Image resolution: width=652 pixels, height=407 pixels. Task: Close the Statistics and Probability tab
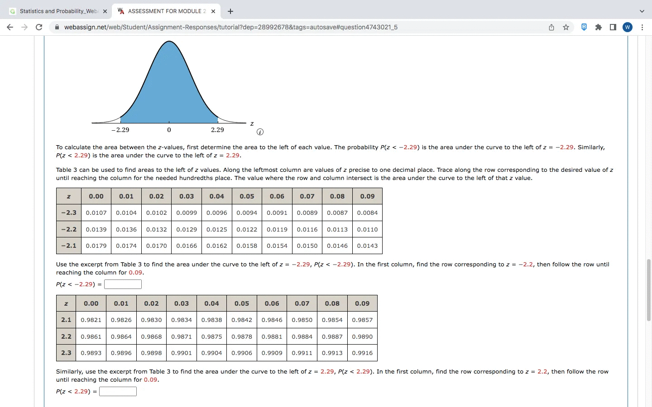[105, 11]
